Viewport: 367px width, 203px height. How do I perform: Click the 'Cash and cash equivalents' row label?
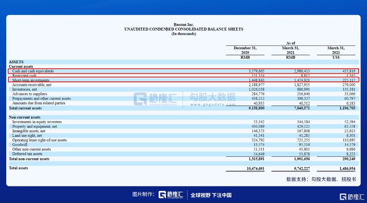[33, 71]
